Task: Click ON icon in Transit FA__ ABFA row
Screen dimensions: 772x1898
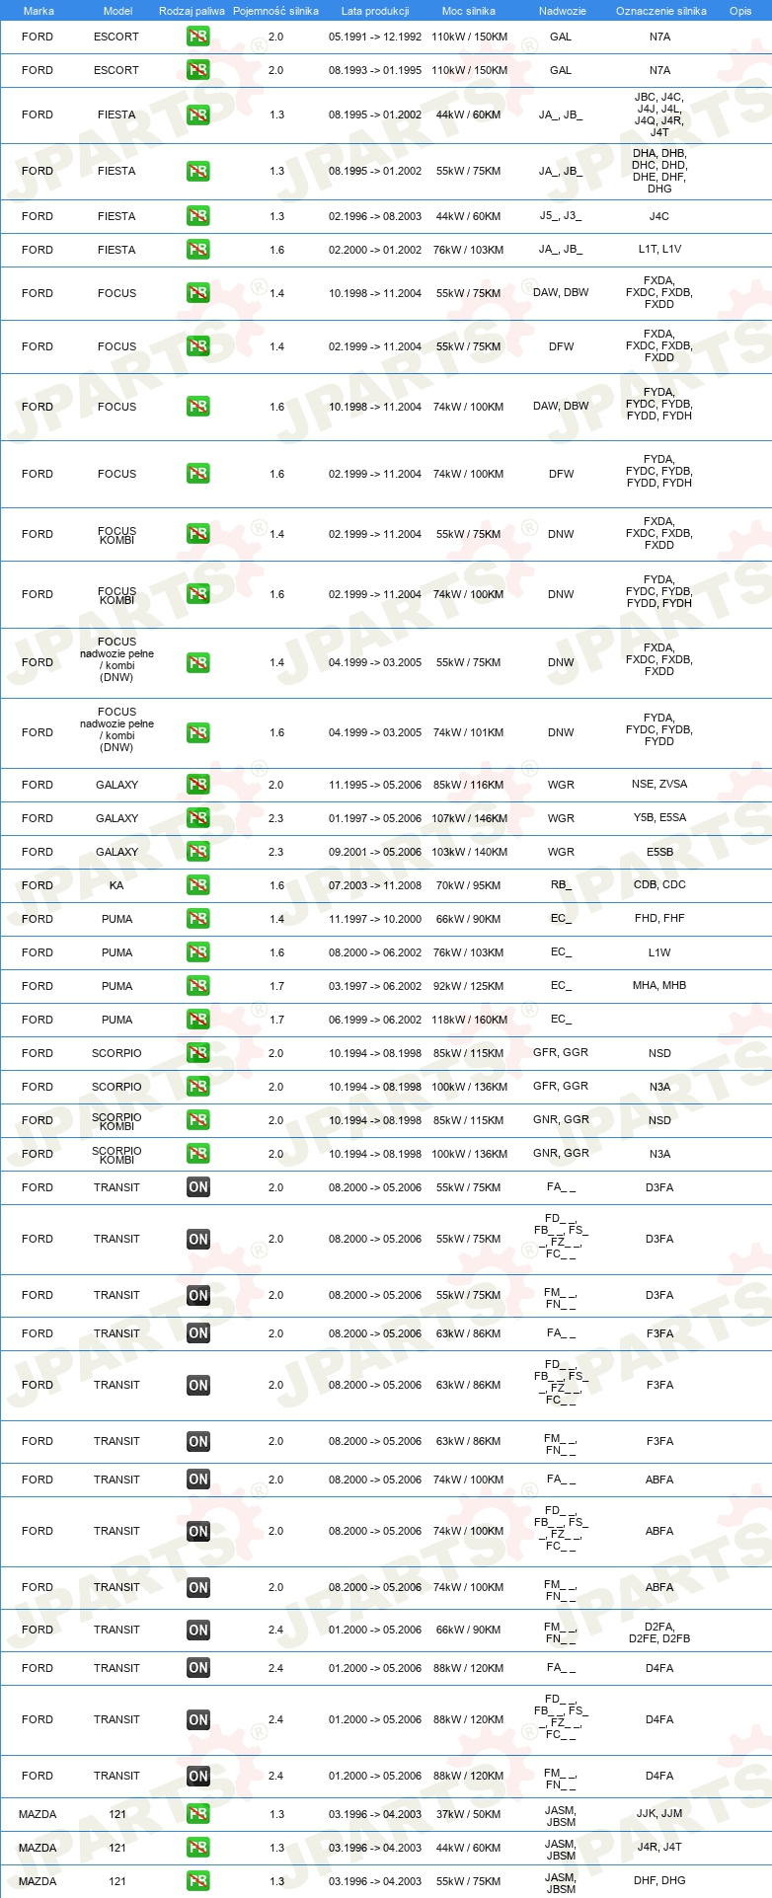Action: click(198, 1480)
